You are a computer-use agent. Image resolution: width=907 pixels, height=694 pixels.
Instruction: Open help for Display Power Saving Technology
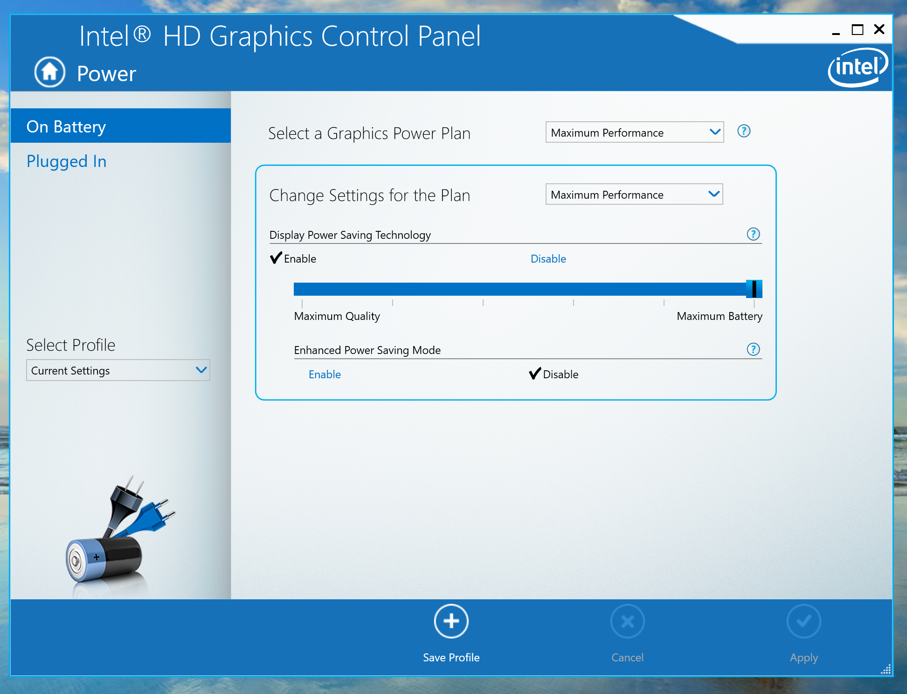[x=753, y=234]
